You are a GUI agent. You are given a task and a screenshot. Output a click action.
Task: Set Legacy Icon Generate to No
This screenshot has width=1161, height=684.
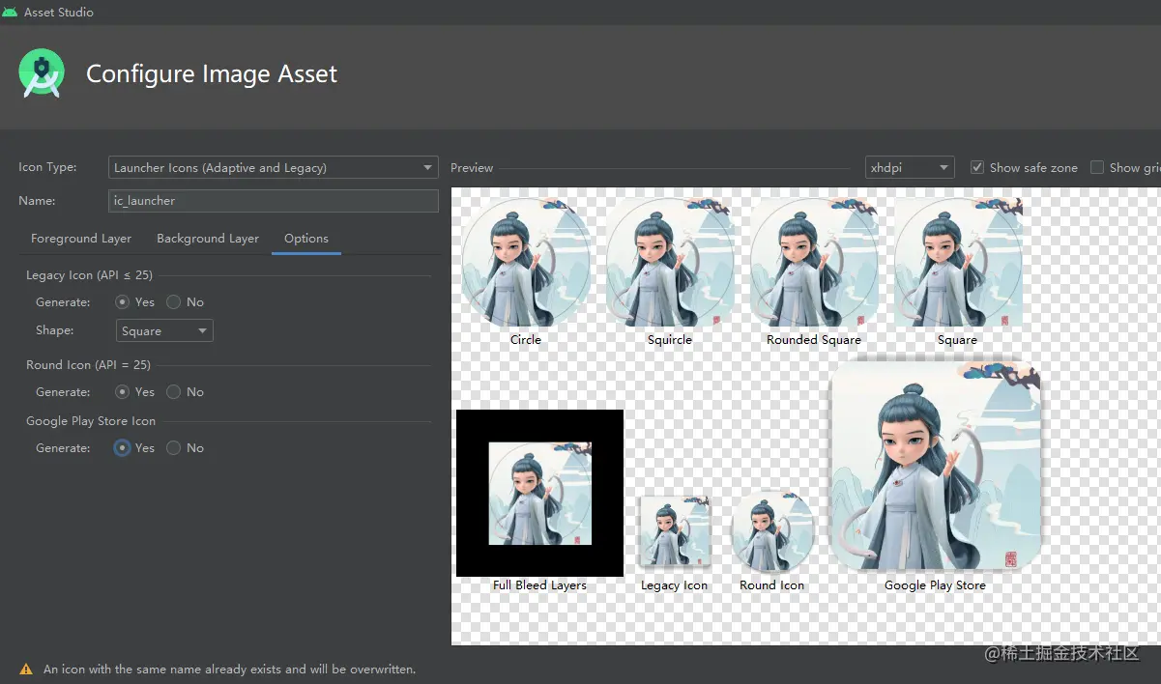pyautogui.click(x=174, y=302)
